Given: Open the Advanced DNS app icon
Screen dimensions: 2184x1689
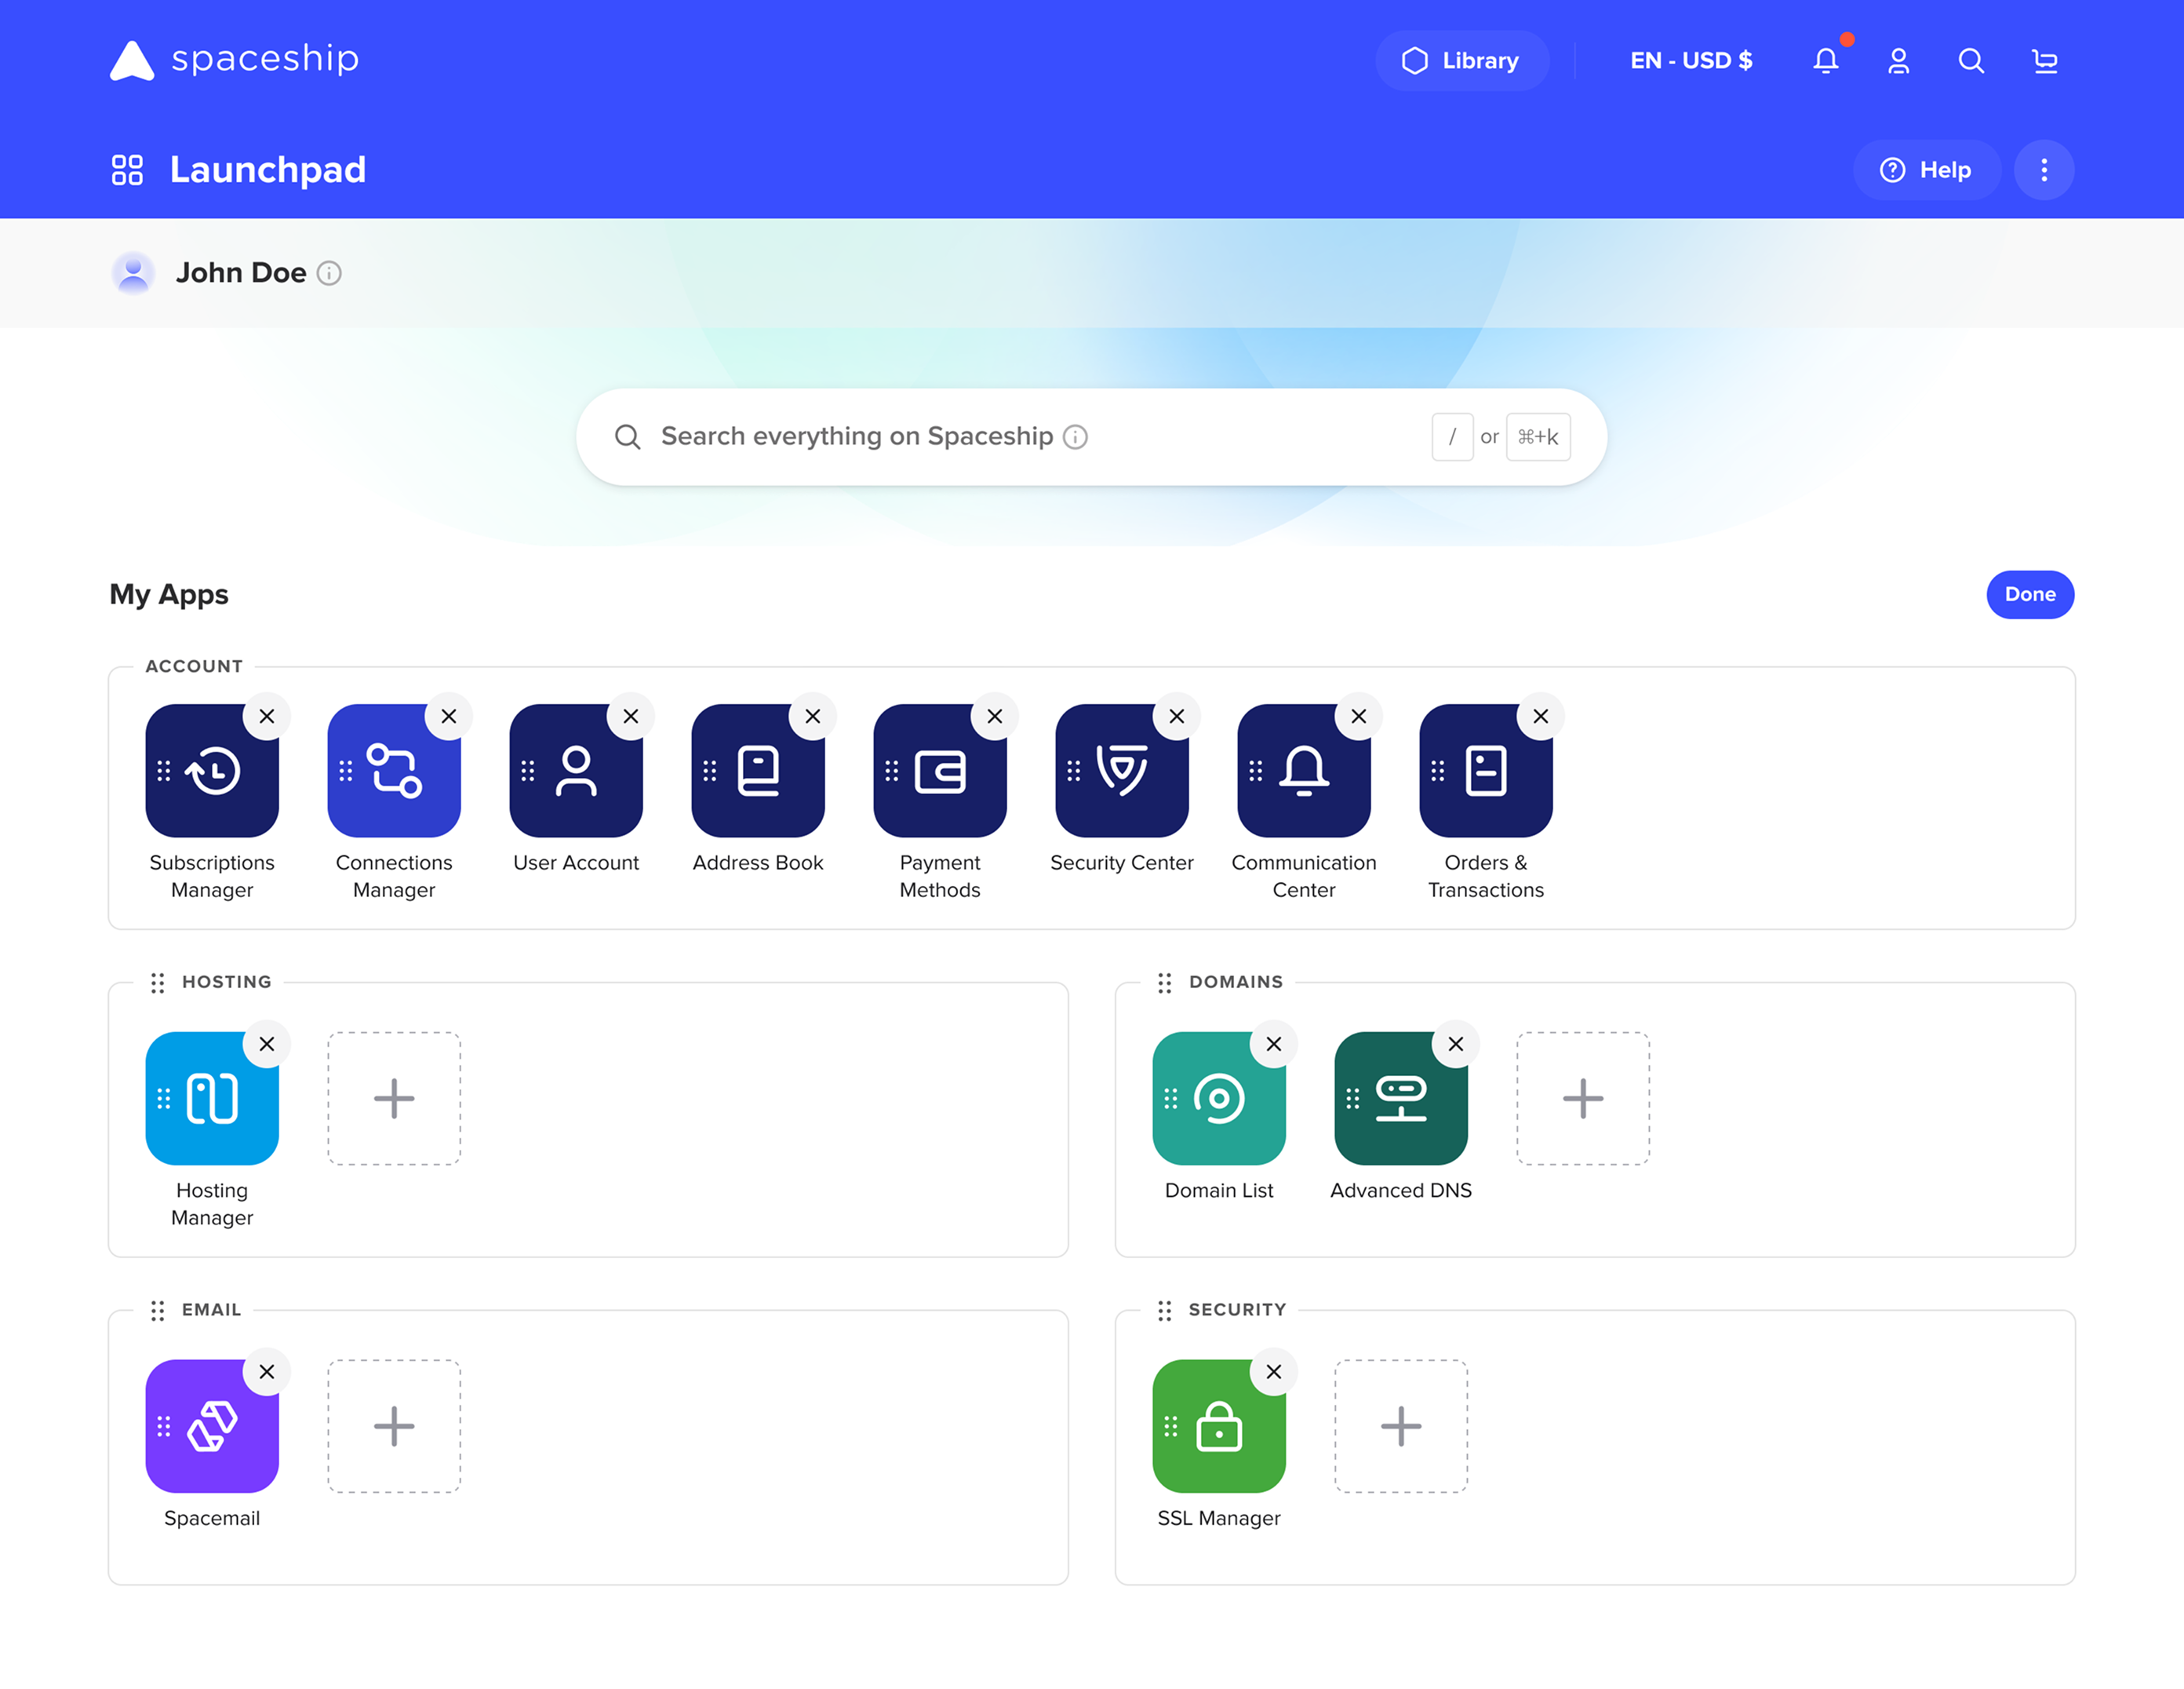Looking at the screenshot, I should click(x=1400, y=1098).
